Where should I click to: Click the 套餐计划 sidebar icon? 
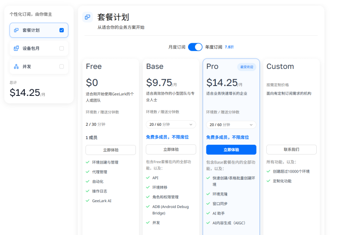16,30
